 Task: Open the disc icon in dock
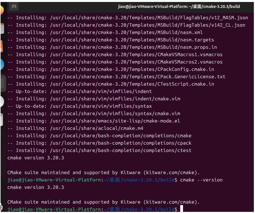pyautogui.click(x=2, y=101)
